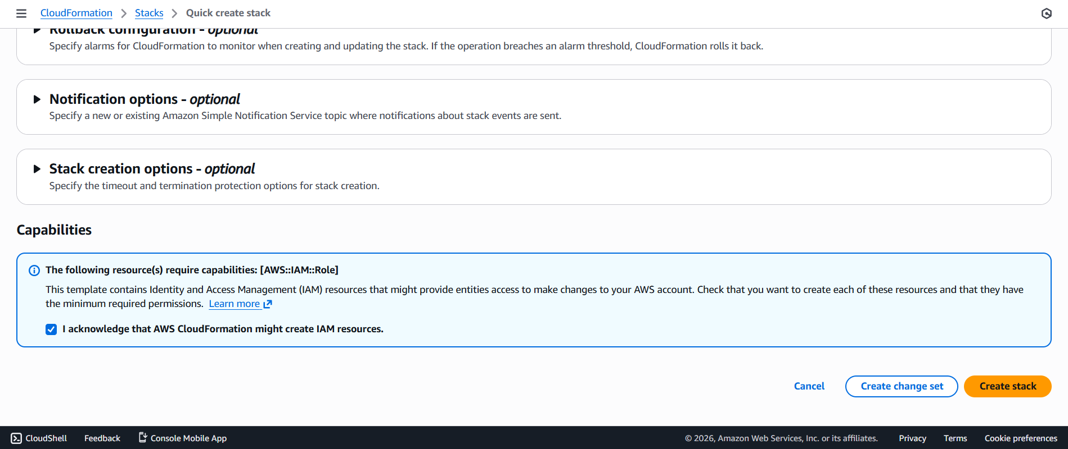Click the Console Mobile App icon

click(x=143, y=438)
